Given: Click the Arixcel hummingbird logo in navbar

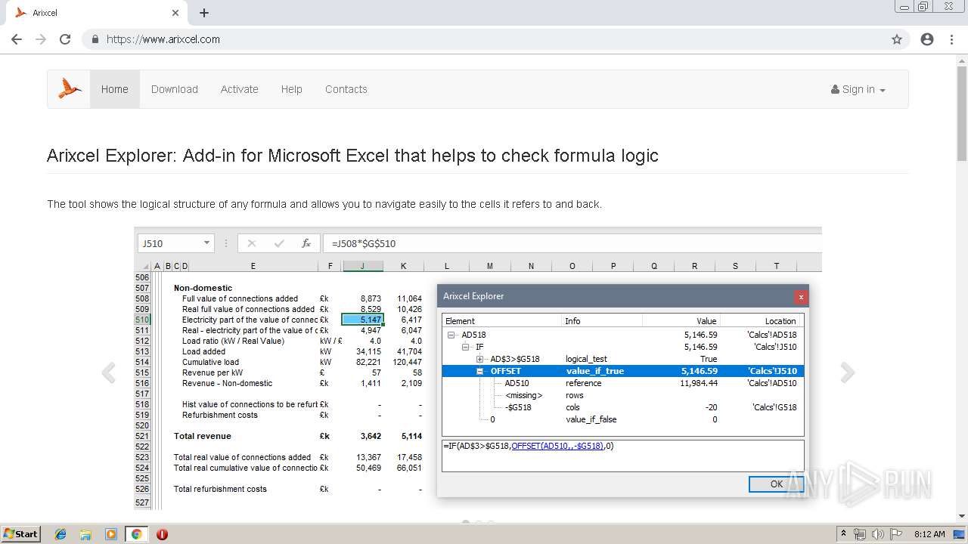Looking at the screenshot, I should pos(70,89).
